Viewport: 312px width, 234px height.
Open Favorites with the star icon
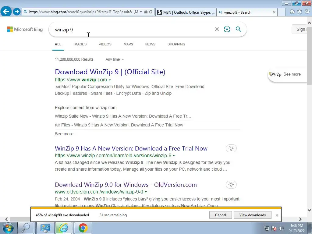300,12
